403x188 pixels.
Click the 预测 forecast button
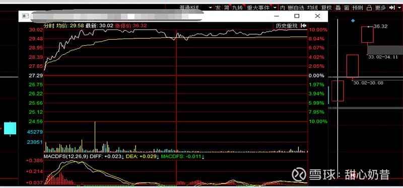pyautogui.click(x=358, y=8)
